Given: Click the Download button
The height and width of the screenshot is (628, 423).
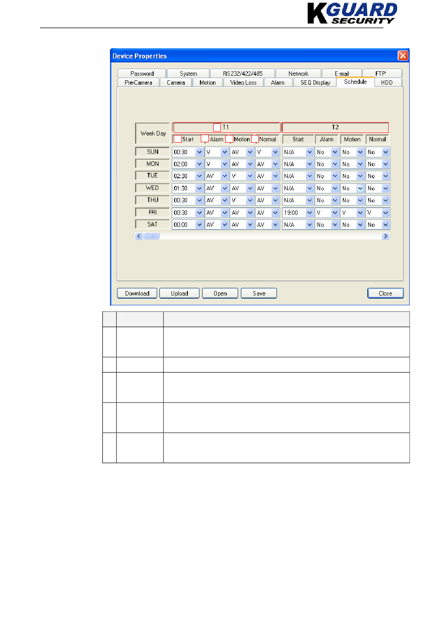Looking at the screenshot, I should click(137, 293).
